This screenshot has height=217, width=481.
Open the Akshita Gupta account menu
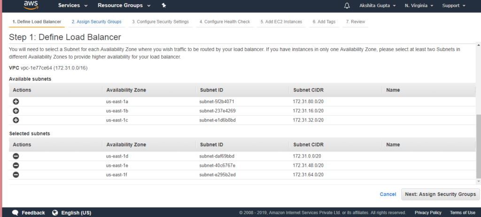point(377,6)
